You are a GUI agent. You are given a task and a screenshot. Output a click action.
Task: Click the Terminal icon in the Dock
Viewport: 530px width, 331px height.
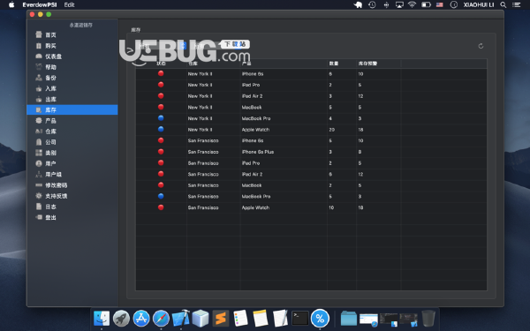tap(300, 318)
